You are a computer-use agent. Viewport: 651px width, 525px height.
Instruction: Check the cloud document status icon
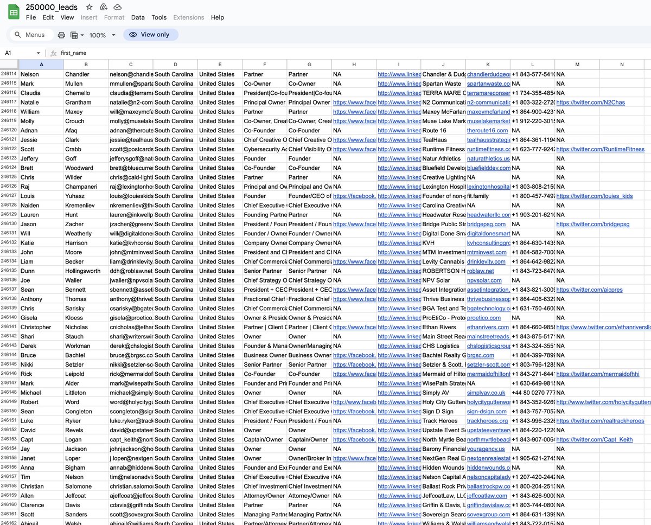tap(117, 7)
